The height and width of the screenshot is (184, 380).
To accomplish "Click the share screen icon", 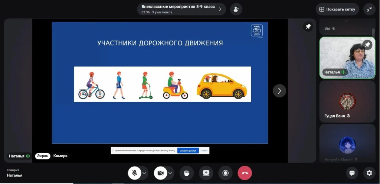I will pos(206,173).
